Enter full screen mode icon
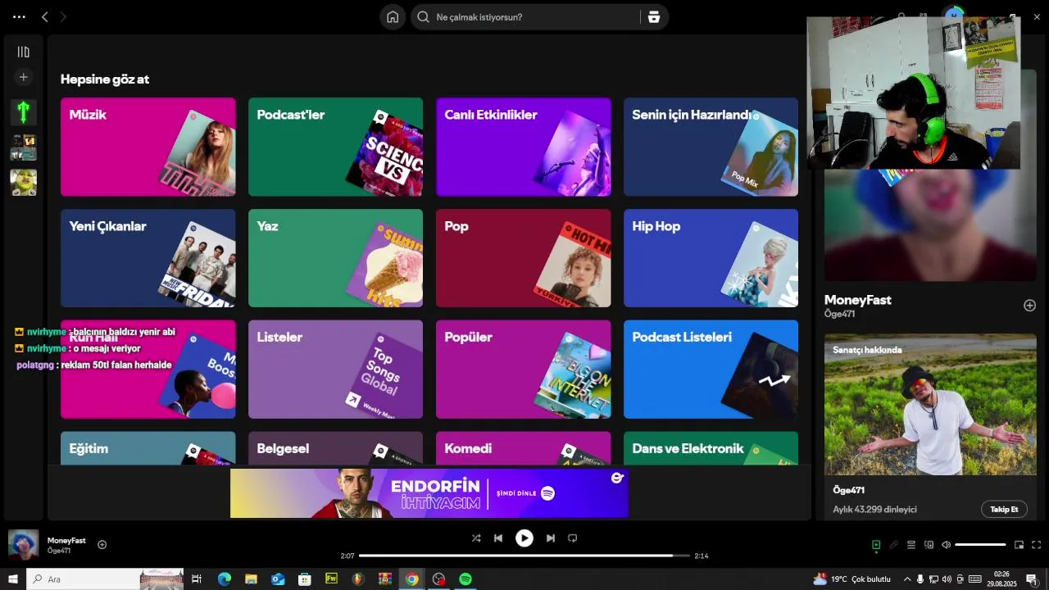1049x590 pixels. (x=1036, y=545)
